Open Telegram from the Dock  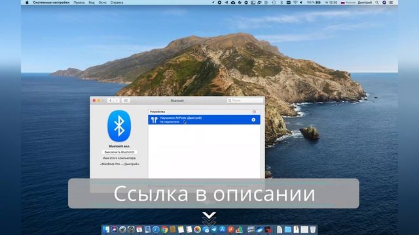[214, 229]
